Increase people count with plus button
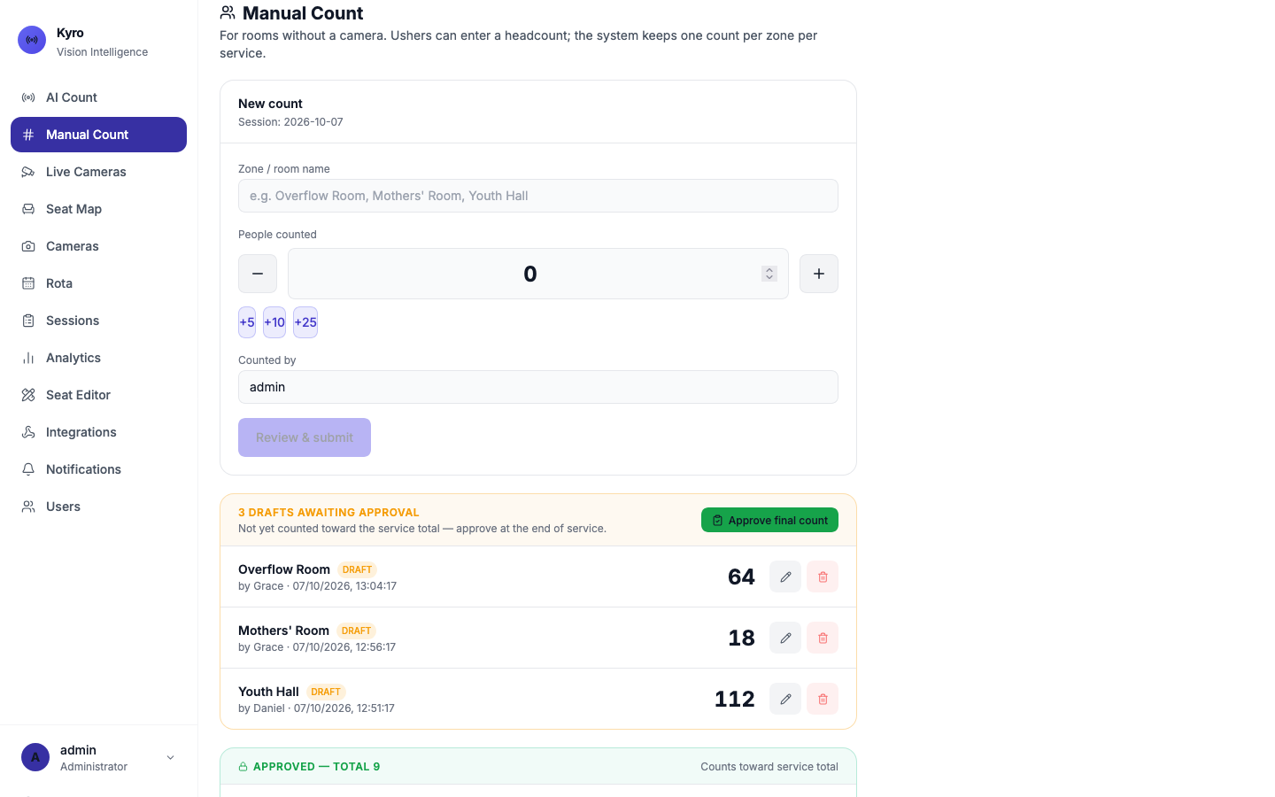1275x797 pixels. pos(819,274)
